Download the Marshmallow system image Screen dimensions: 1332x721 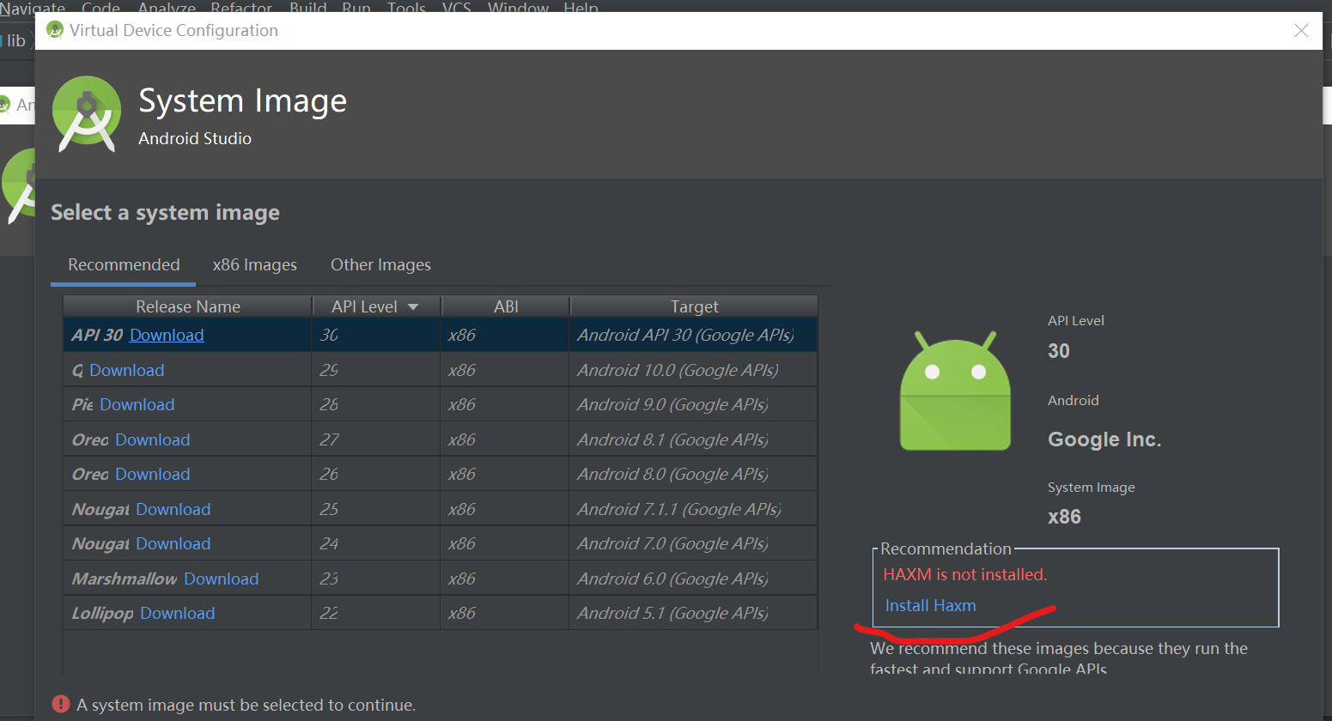(x=221, y=579)
